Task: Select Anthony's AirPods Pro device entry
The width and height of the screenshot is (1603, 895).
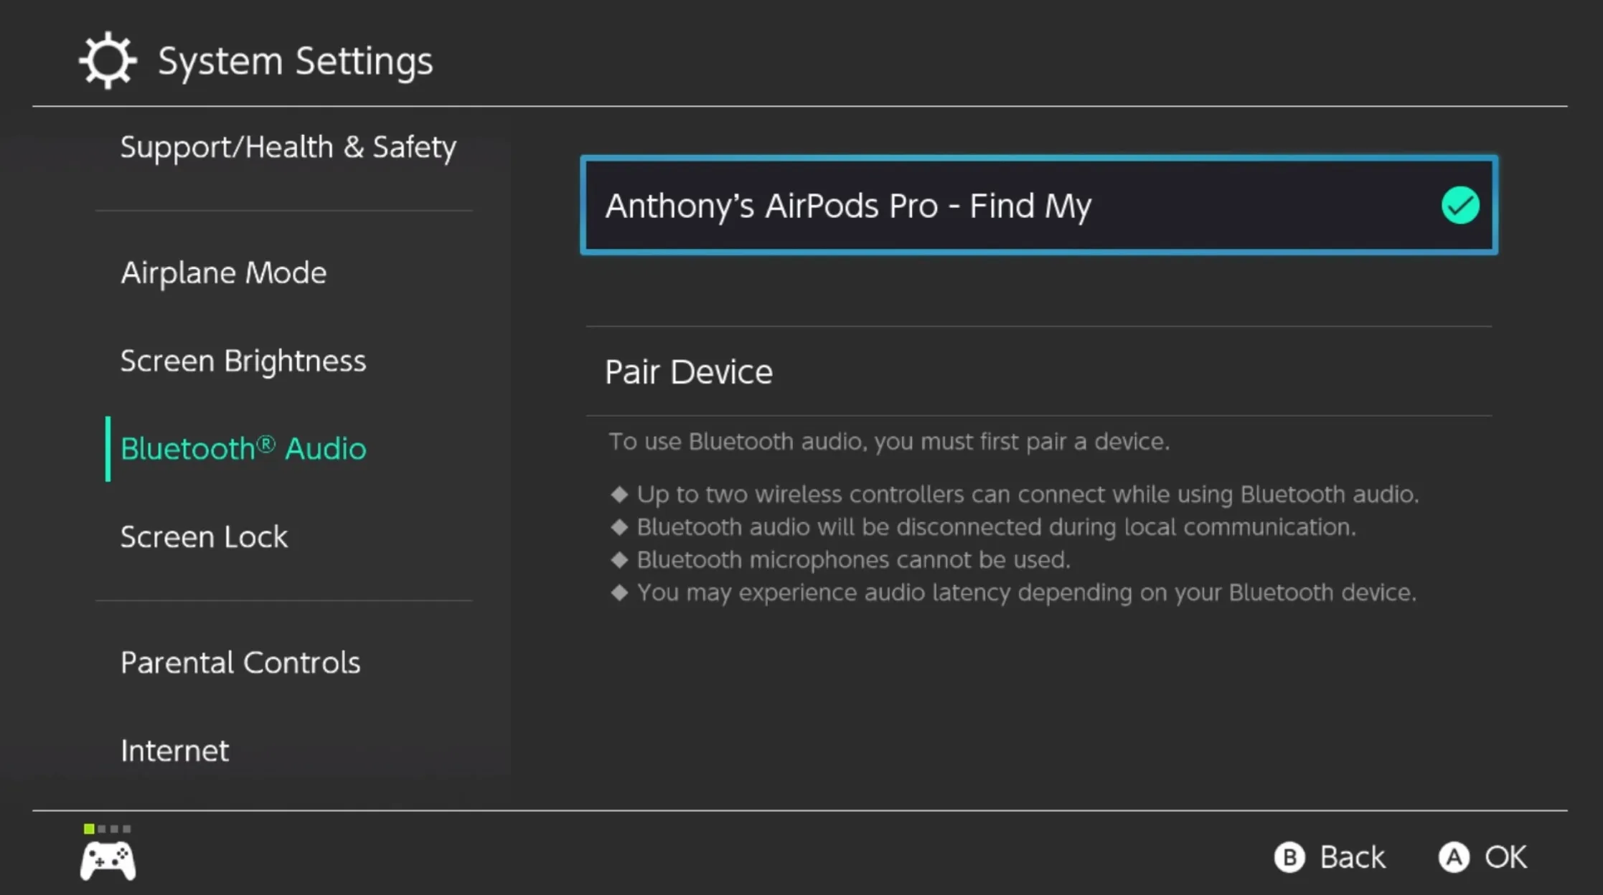Action: click(1039, 205)
